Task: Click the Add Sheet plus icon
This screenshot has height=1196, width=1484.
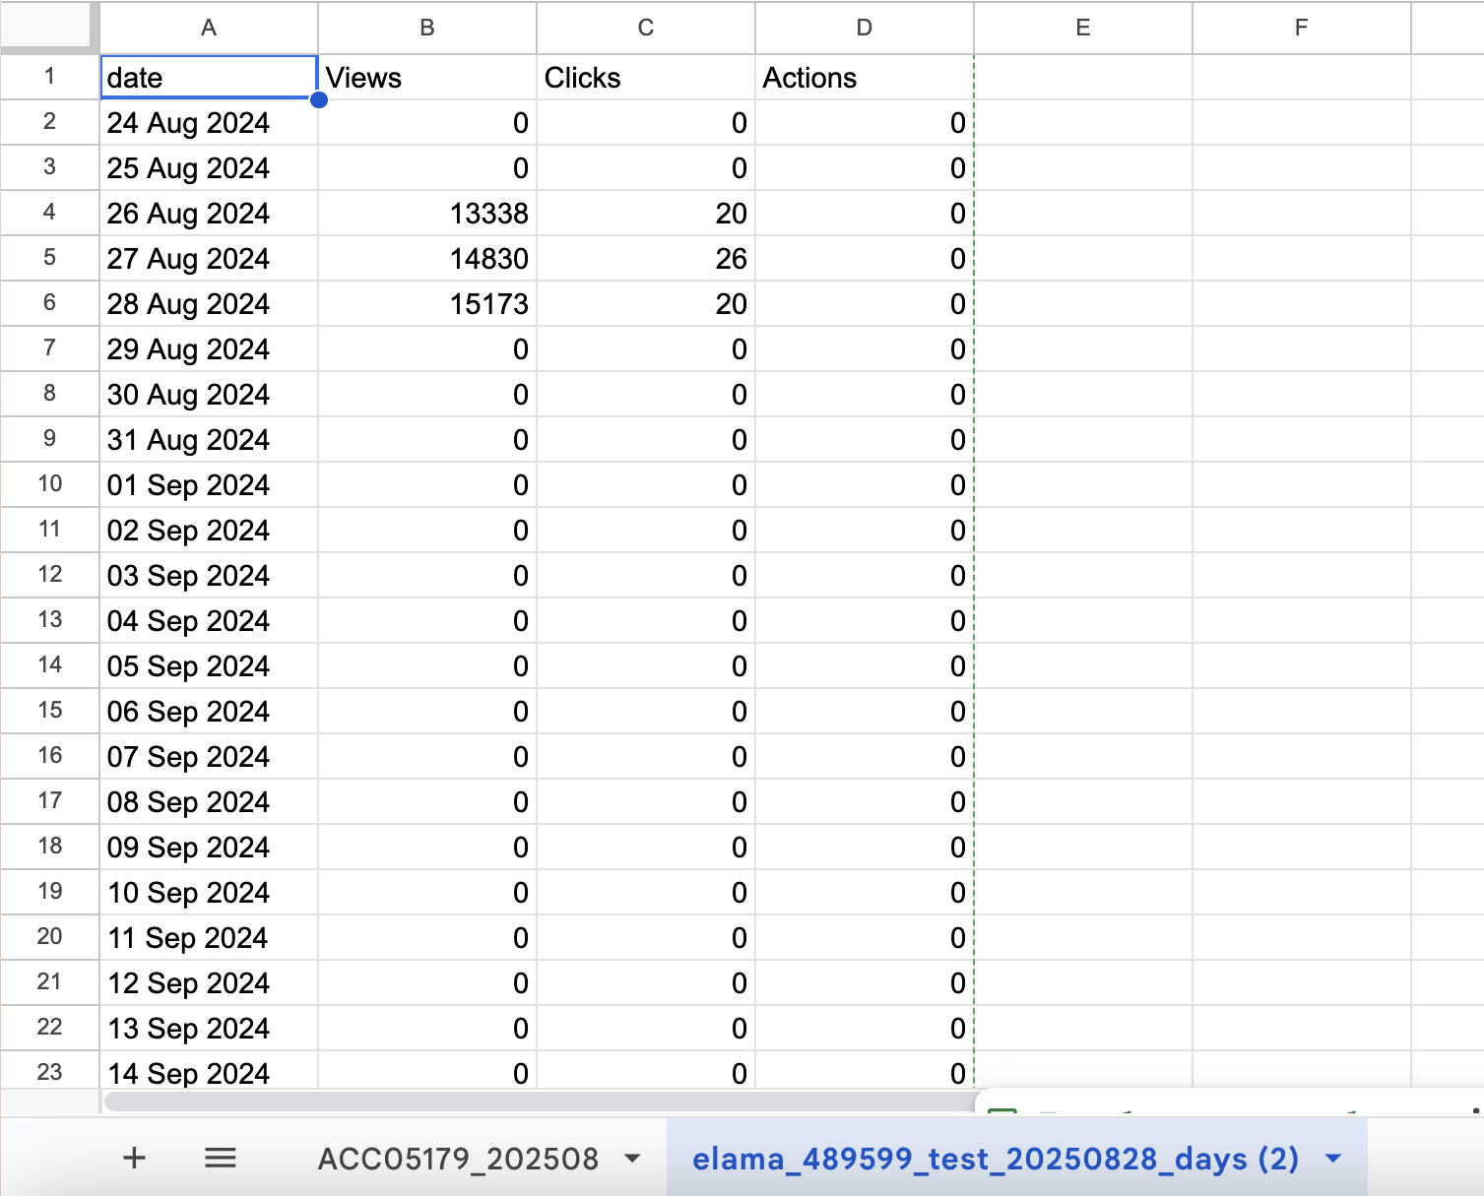Action: 134,1158
